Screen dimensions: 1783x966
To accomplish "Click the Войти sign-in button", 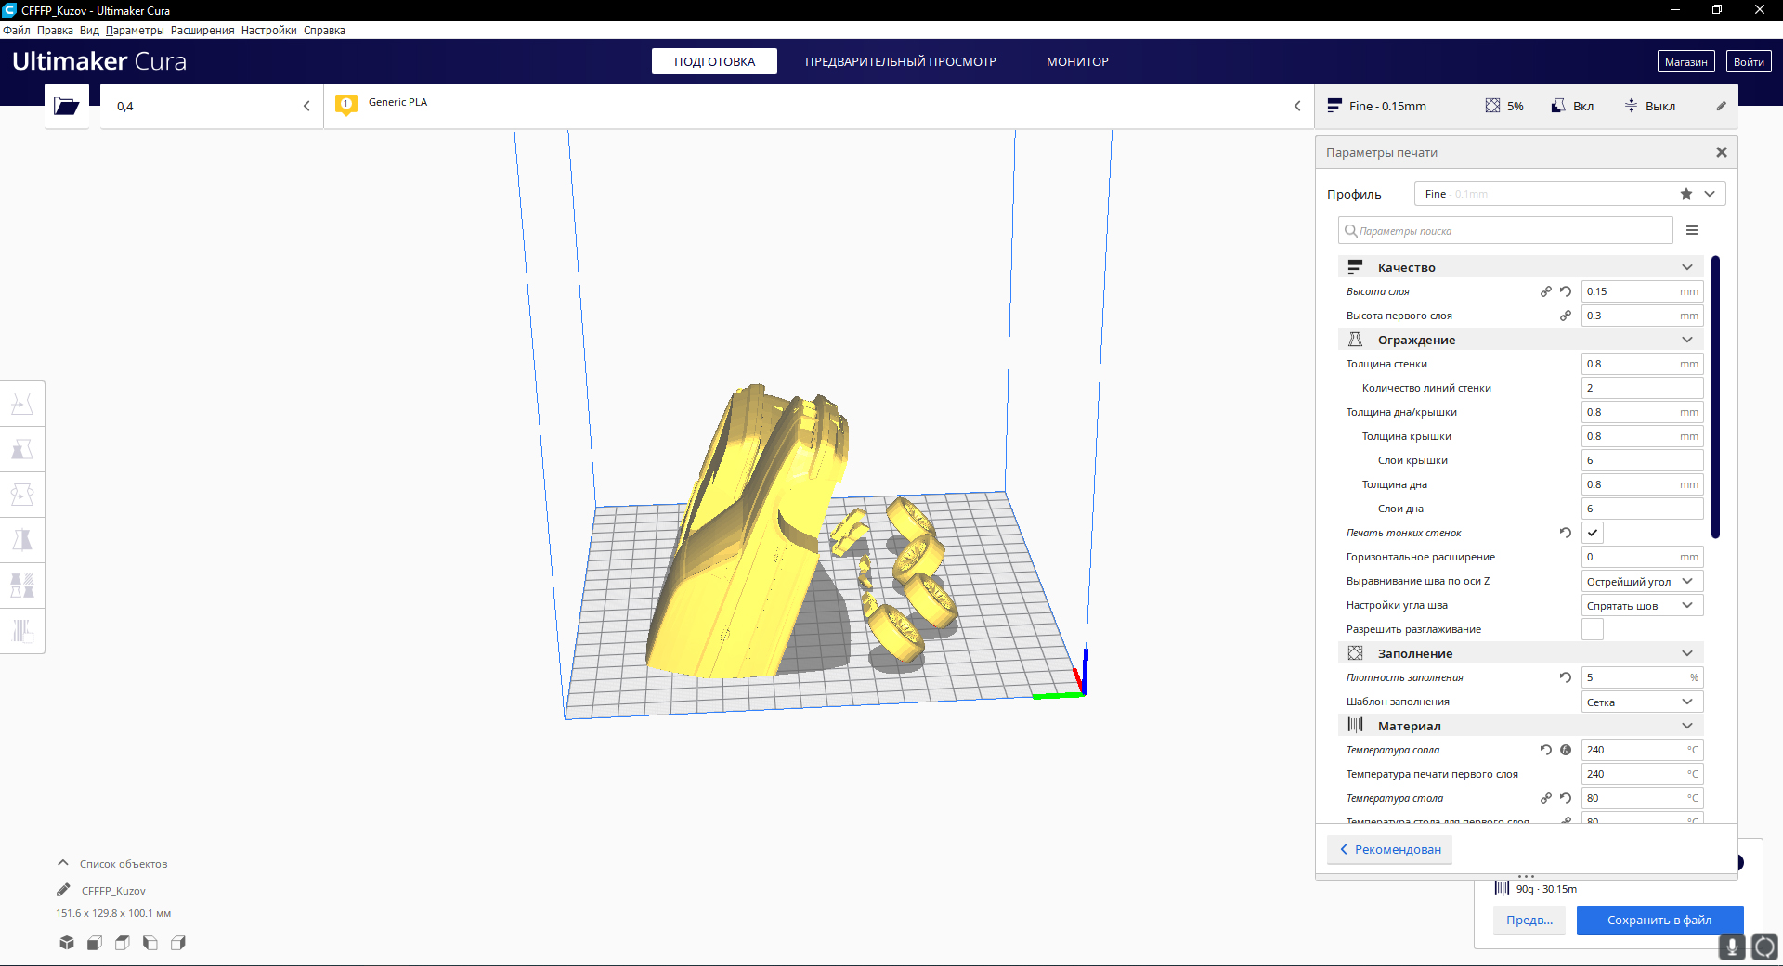I will (x=1749, y=62).
